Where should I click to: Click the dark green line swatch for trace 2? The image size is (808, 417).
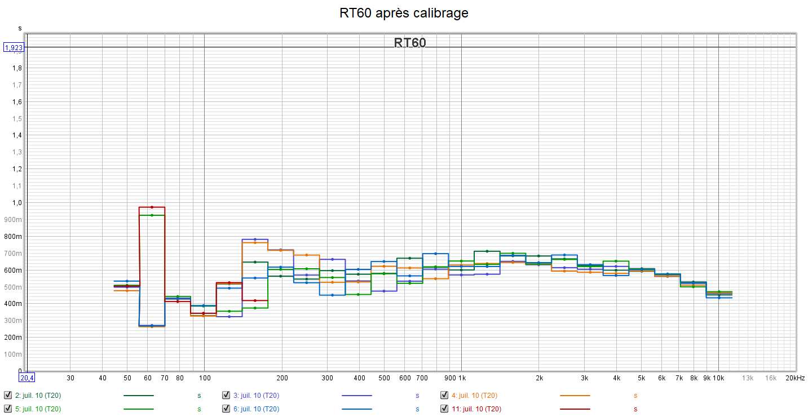click(138, 396)
